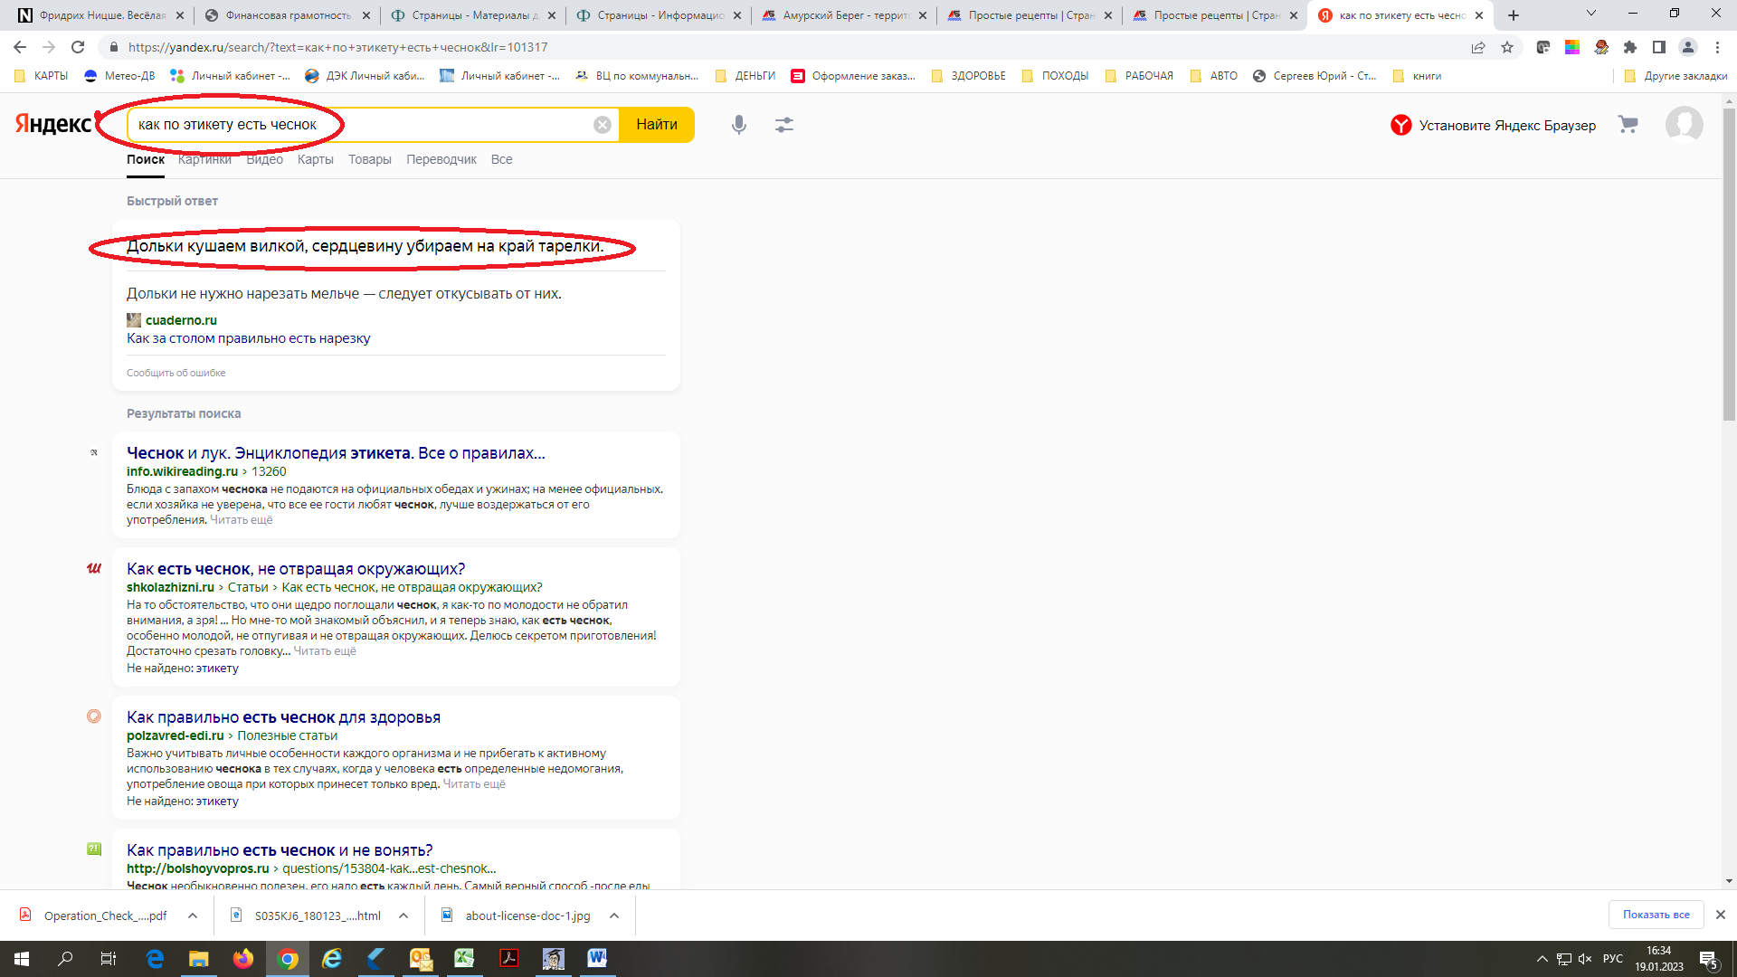Bookmark this page with the star icon
The width and height of the screenshot is (1737, 977).
click(x=1507, y=47)
